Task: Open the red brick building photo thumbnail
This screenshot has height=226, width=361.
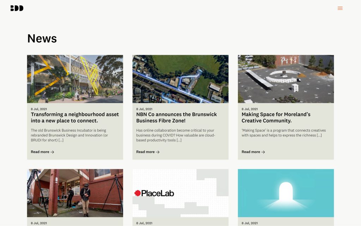Action: tap(75, 193)
